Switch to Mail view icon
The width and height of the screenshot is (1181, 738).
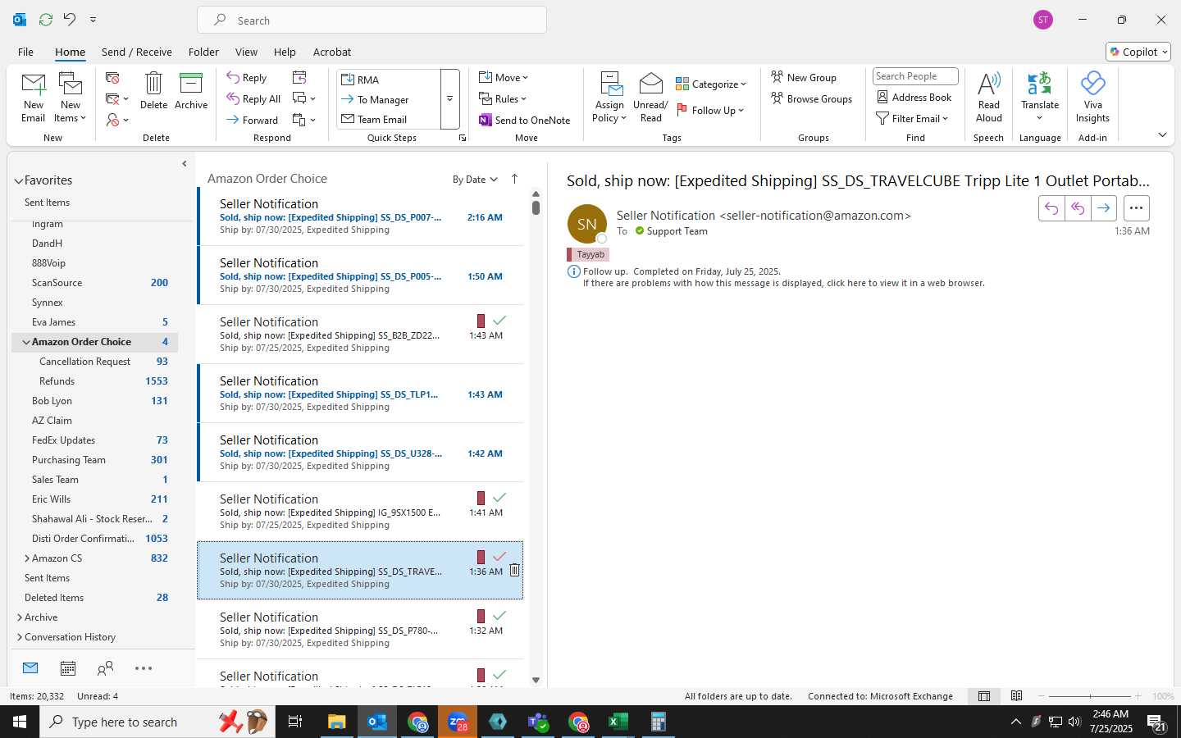coord(30,668)
